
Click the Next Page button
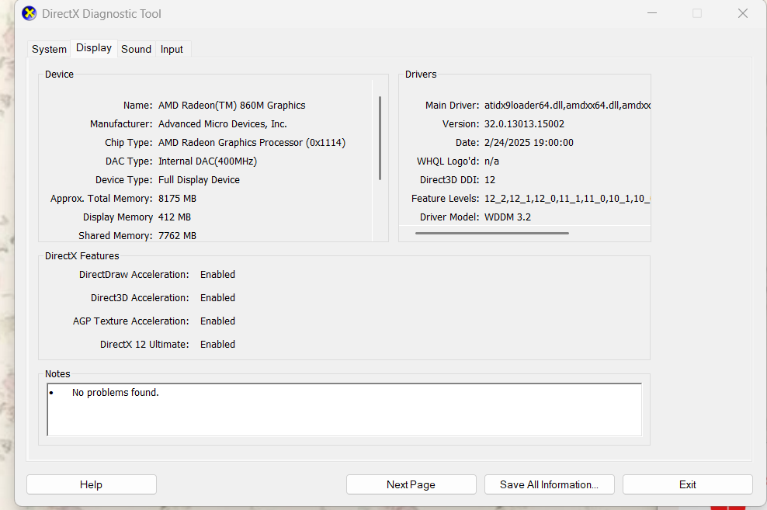(x=411, y=484)
